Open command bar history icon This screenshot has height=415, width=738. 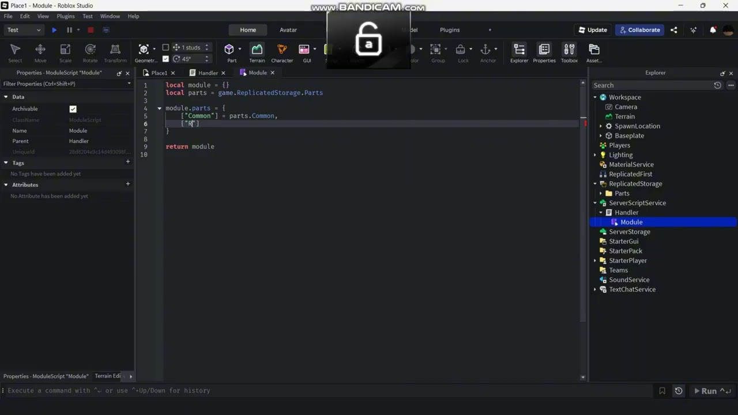pos(679,391)
